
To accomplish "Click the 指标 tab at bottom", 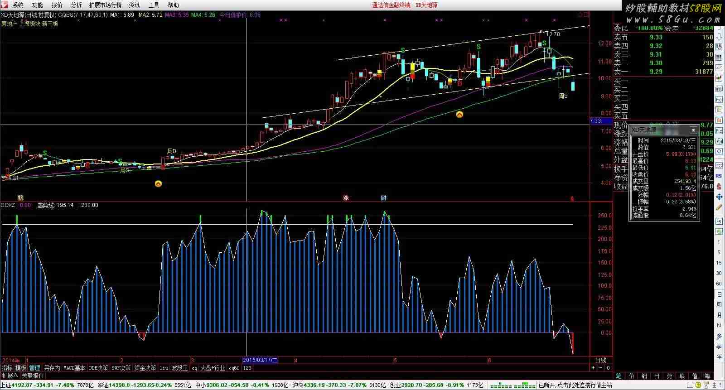I will point(7,368).
